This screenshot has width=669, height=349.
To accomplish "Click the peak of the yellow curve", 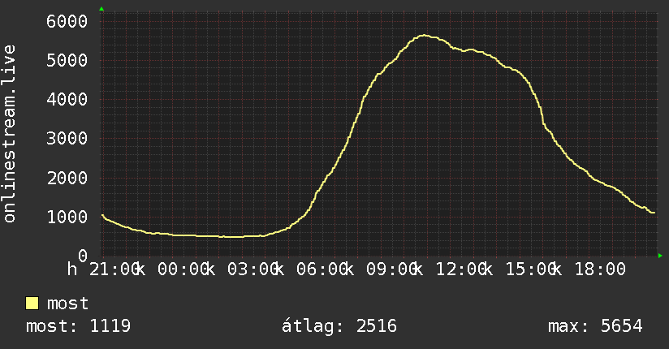I will (424, 36).
